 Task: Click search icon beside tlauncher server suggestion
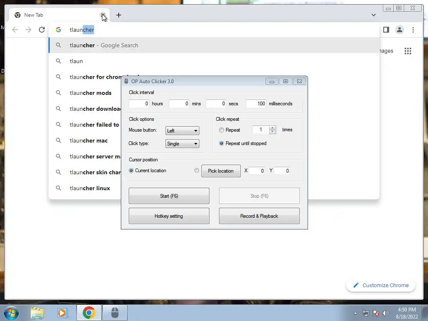59,156
